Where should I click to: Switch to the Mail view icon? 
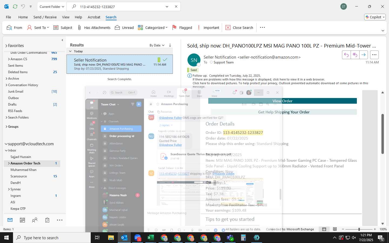tap(10, 220)
